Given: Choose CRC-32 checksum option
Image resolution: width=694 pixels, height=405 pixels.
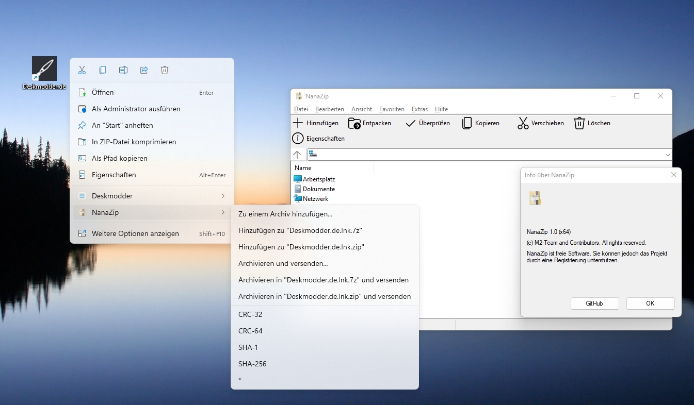Looking at the screenshot, I should [x=325, y=314].
